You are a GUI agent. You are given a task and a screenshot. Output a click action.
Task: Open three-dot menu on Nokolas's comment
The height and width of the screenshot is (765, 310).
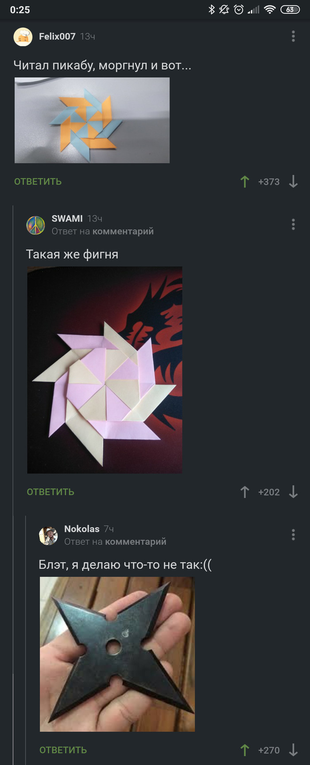coord(293,535)
